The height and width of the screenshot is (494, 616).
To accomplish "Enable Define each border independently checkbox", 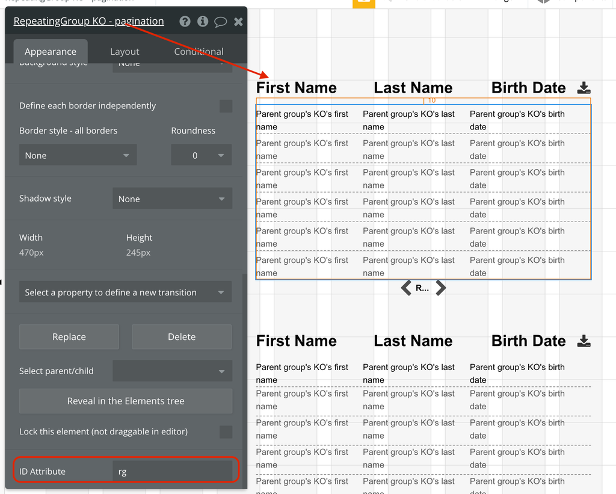I will click(x=226, y=106).
